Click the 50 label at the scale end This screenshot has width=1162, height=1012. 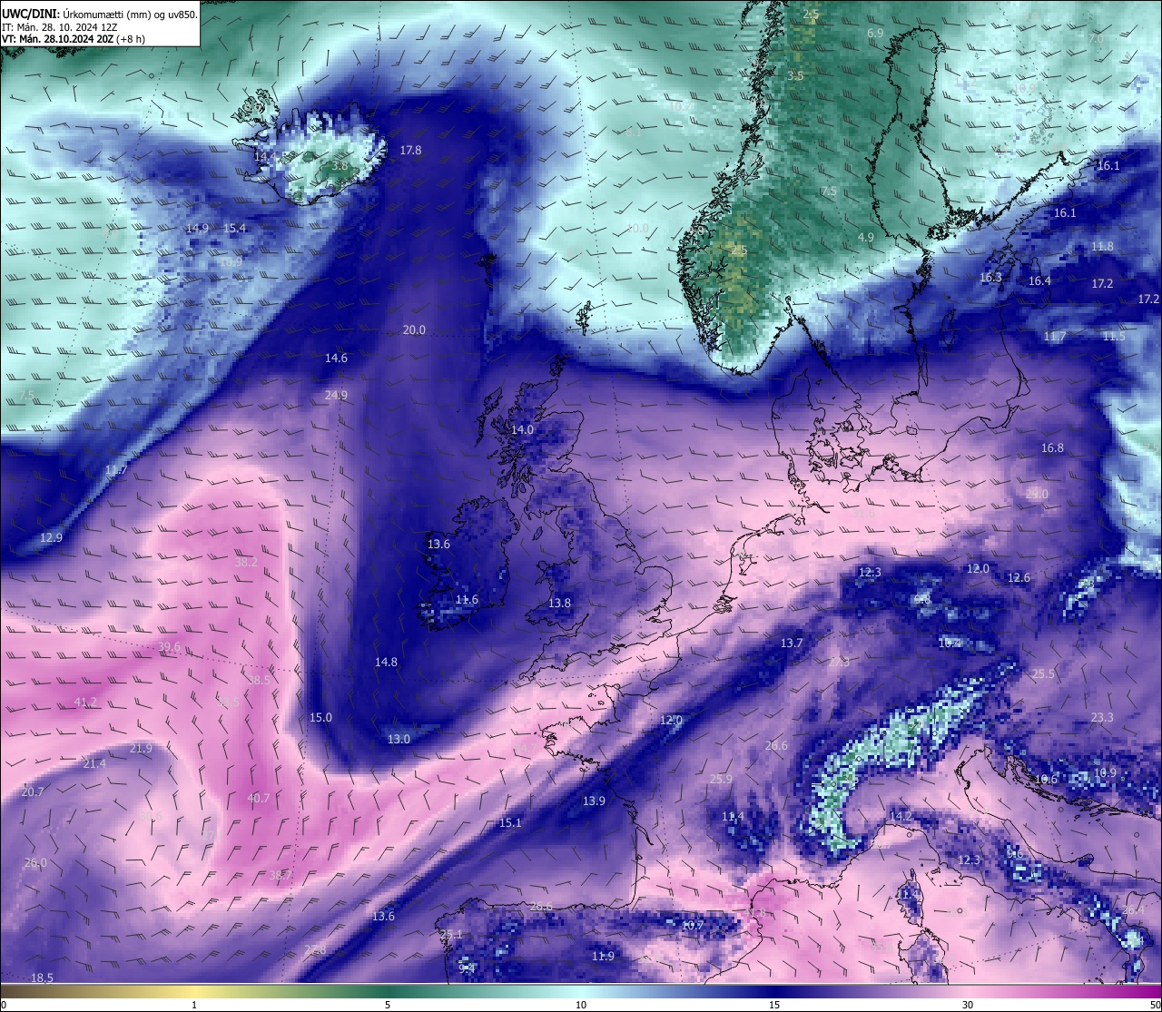click(1155, 1005)
